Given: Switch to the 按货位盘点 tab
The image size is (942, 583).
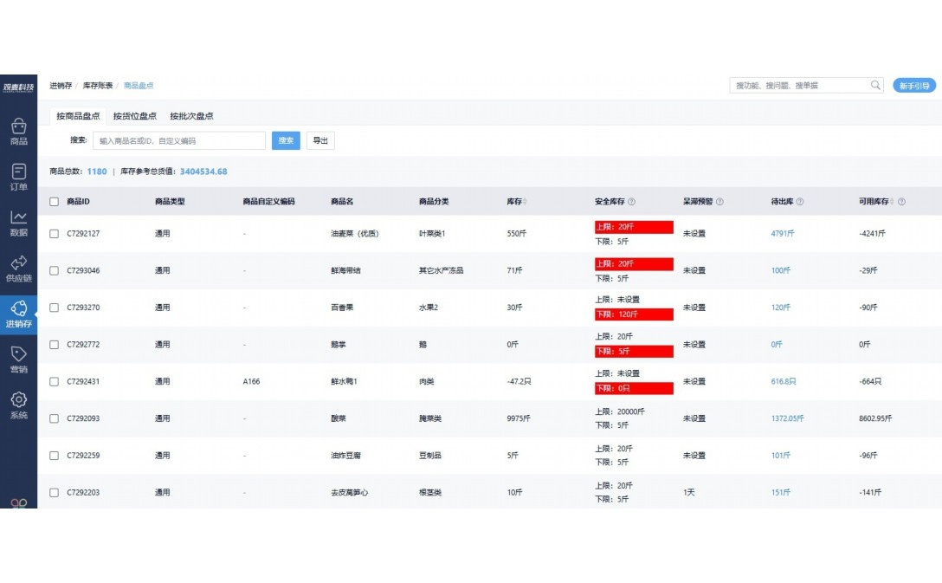Looking at the screenshot, I should [134, 116].
